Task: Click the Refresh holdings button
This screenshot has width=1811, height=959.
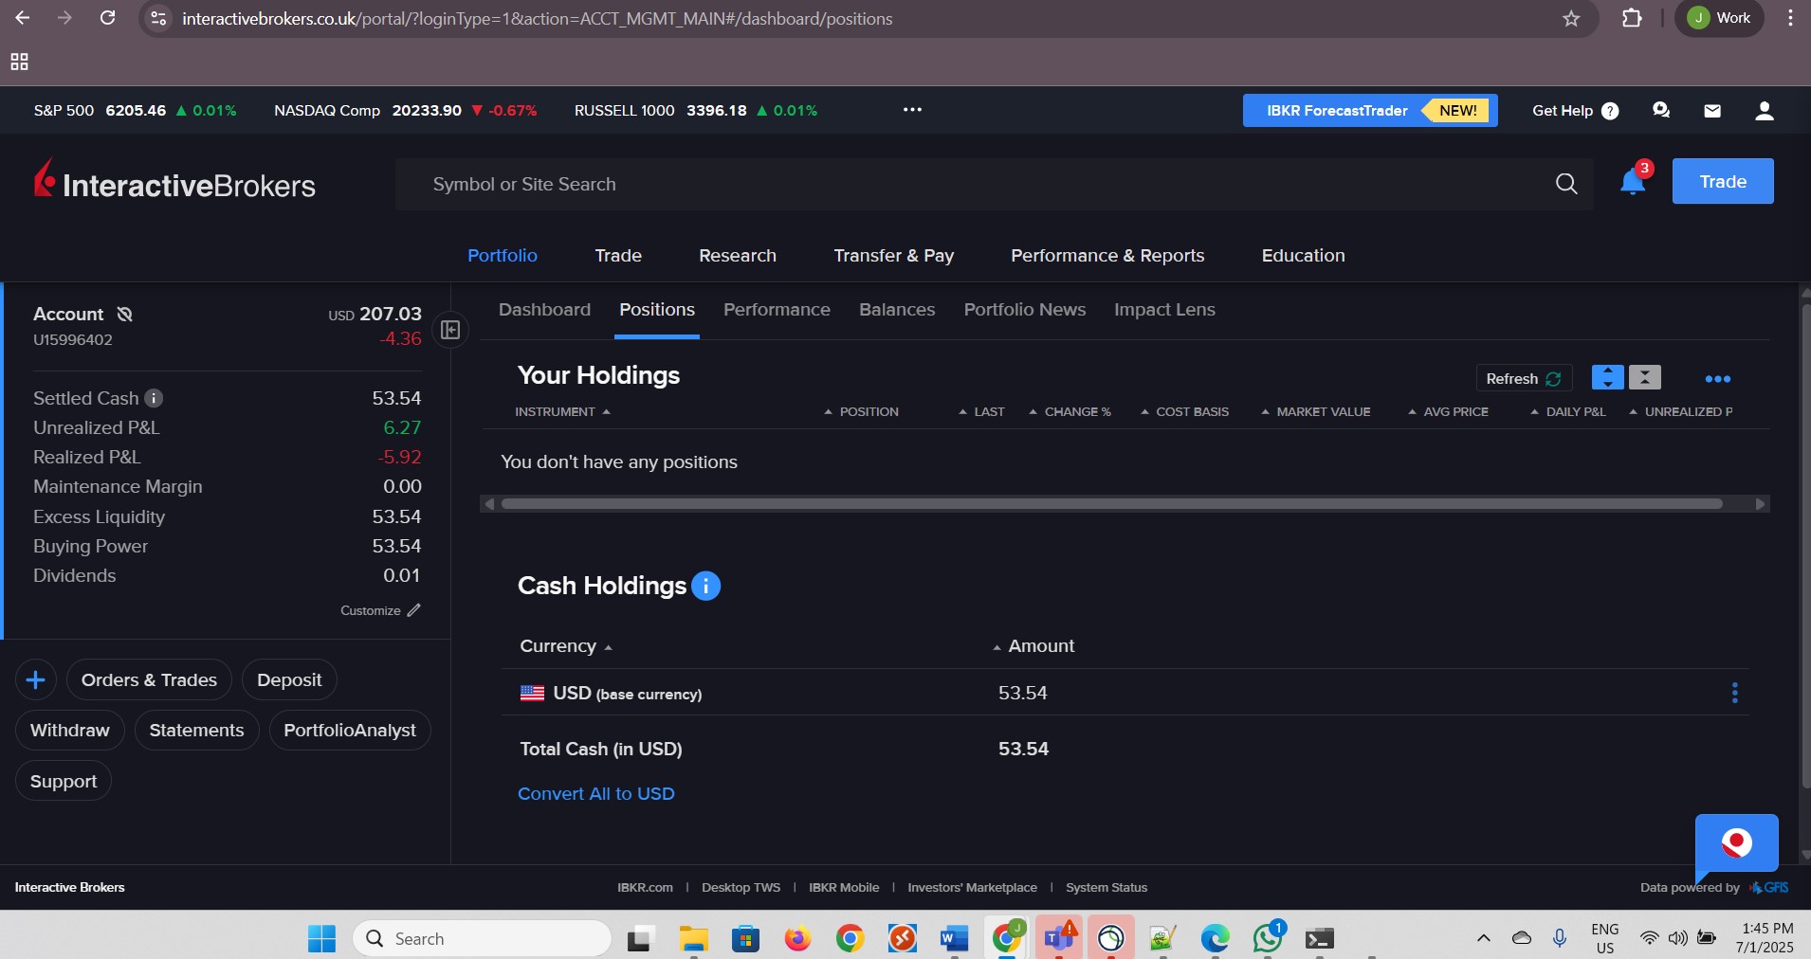Action: [x=1524, y=378]
